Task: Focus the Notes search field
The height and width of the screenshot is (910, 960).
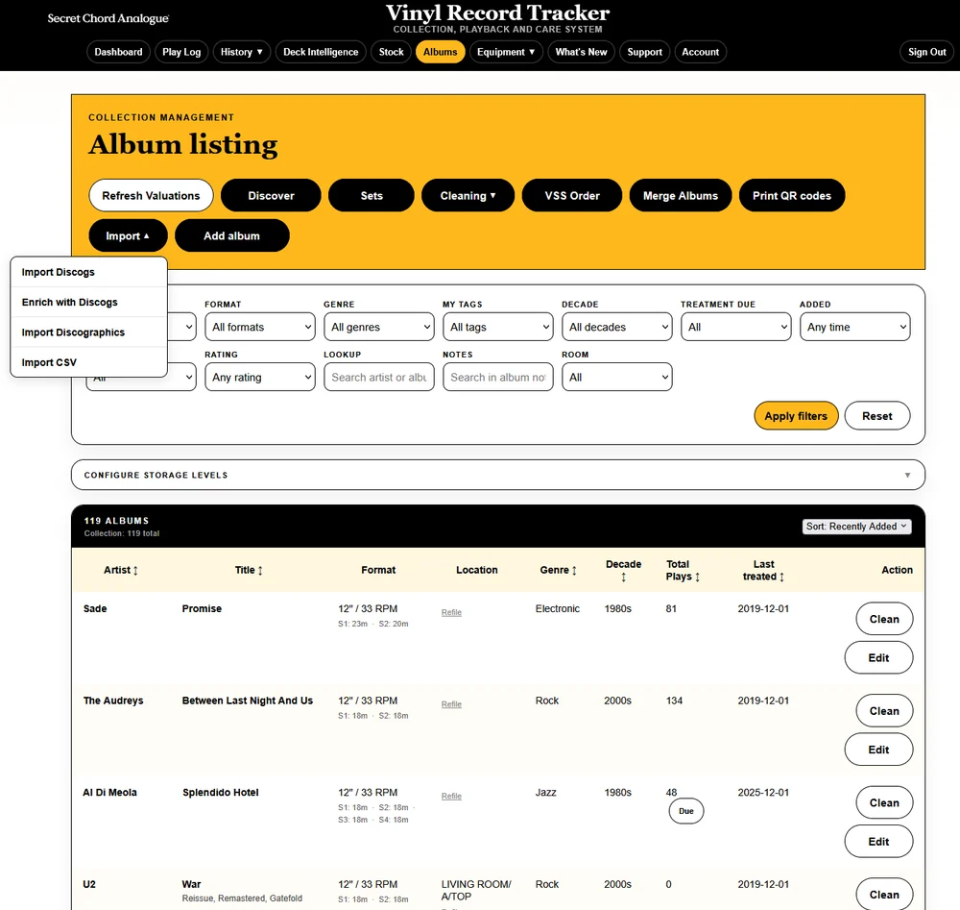Action: (x=497, y=377)
